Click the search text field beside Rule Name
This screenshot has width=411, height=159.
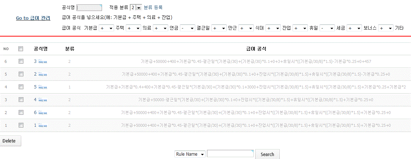tap(230, 154)
